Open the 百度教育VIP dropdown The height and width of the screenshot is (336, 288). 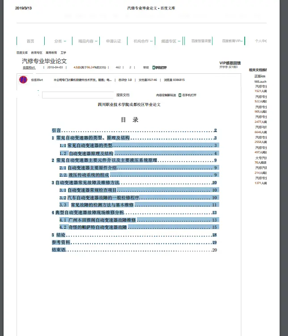(x=232, y=41)
